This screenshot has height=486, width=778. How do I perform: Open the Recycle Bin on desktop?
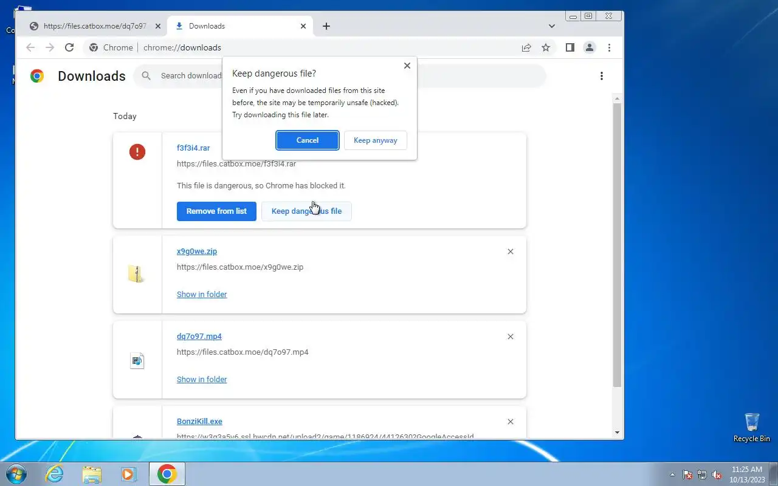(x=752, y=427)
